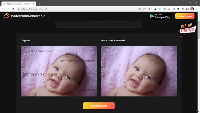Click the Original watermarked baby image
This screenshot has width=200, height=113.
(59, 71)
